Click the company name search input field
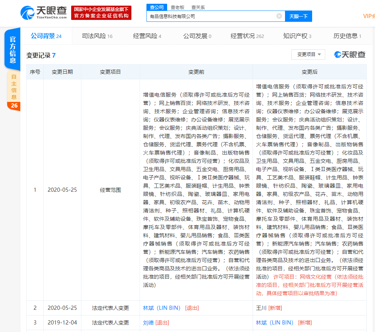The width and height of the screenshot is (375, 332). pos(211,16)
